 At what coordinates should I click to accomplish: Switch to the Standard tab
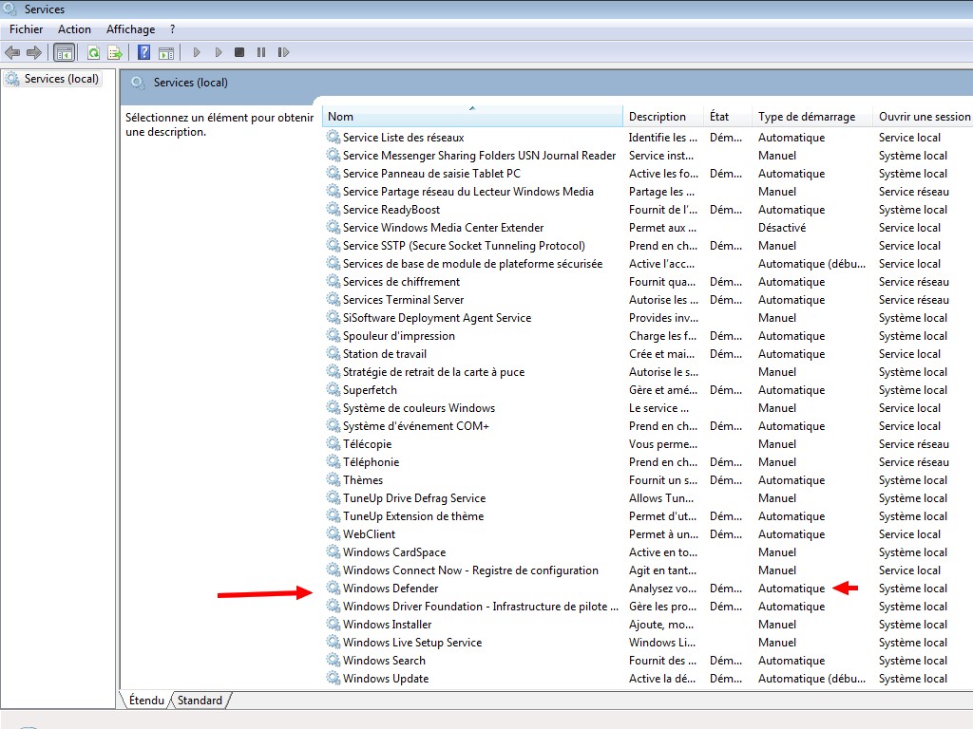click(200, 701)
